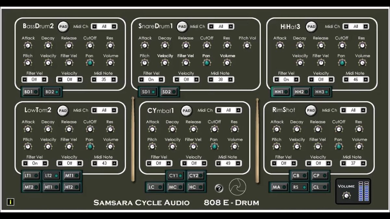This screenshot has height=219, width=390.
Task: Select HH2 hi-hat sound
Action: pyautogui.click(x=301, y=92)
